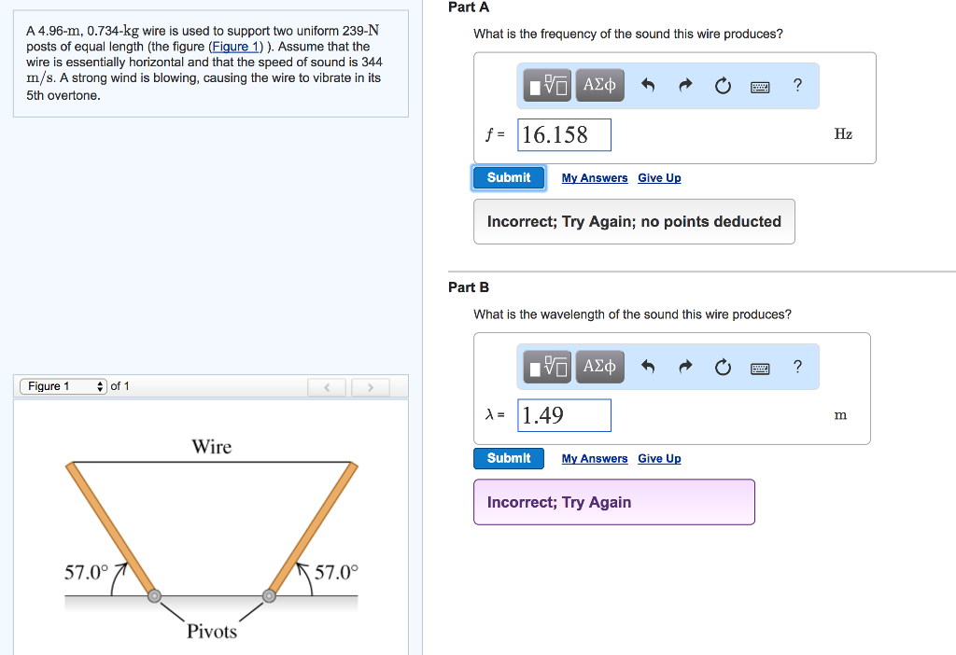Open math templates button in Part B toolbar
Image resolution: width=956 pixels, height=655 pixels.
coord(547,367)
